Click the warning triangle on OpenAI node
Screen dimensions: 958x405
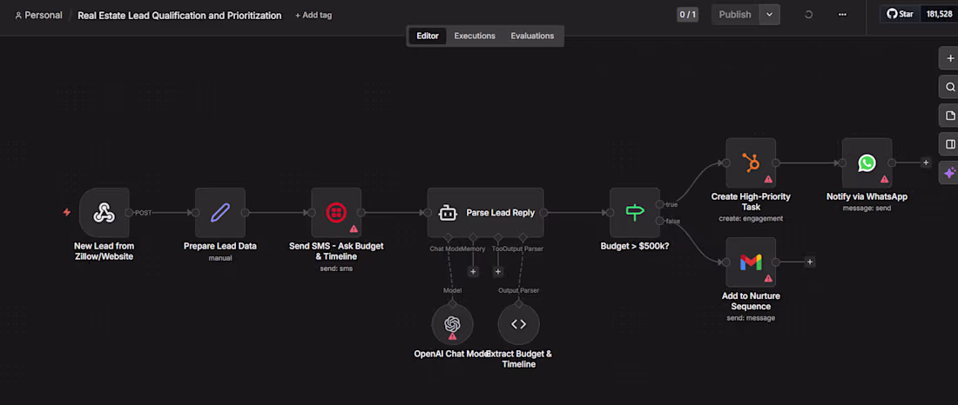[452, 336]
